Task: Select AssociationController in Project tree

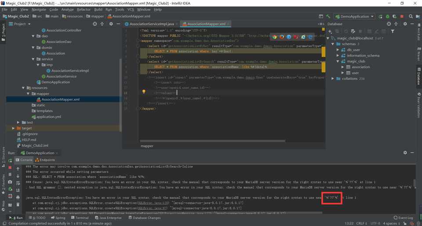Action: click(x=63, y=30)
